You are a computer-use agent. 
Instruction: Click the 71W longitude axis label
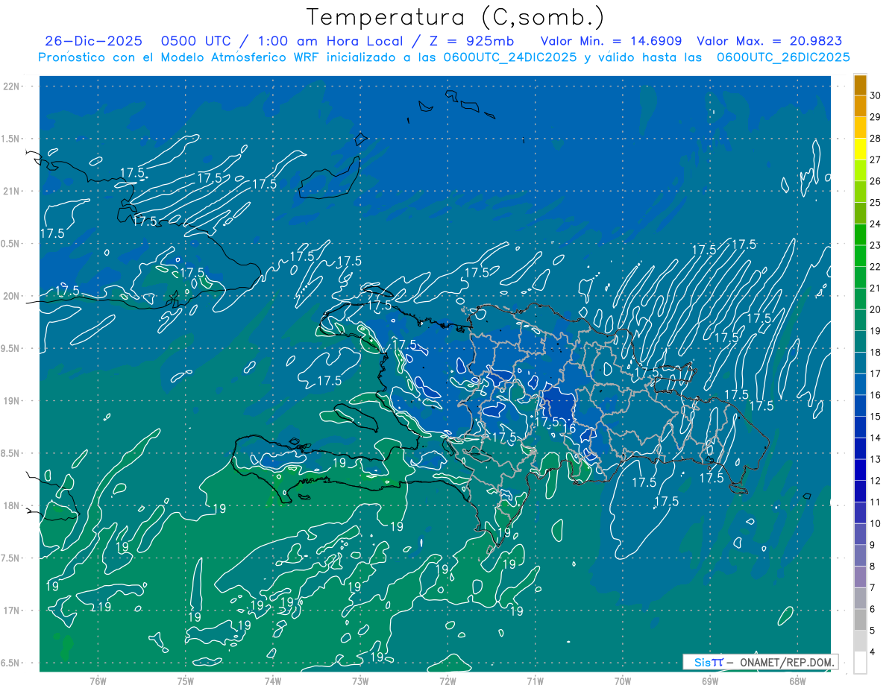[535, 681]
